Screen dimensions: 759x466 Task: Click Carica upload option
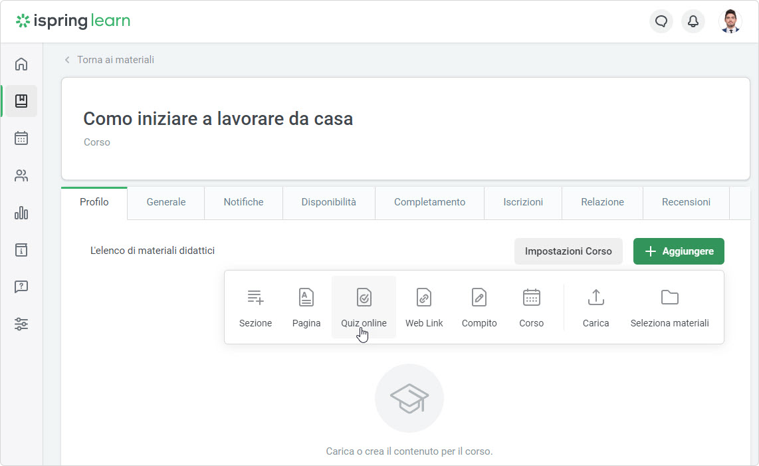click(596, 308)
